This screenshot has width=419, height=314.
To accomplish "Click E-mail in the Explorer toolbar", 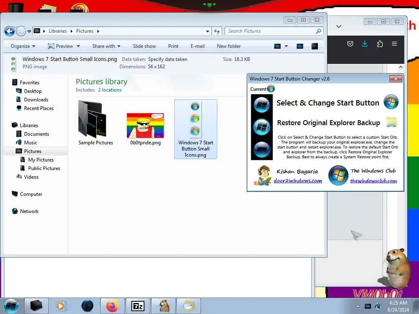I will (x=198, y=46).
